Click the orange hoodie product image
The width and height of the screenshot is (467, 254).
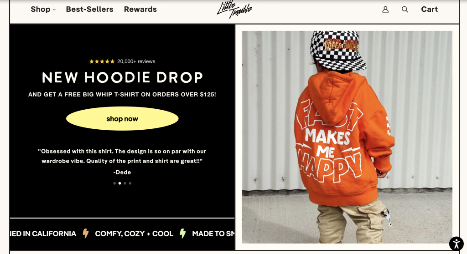coord(347,137)
